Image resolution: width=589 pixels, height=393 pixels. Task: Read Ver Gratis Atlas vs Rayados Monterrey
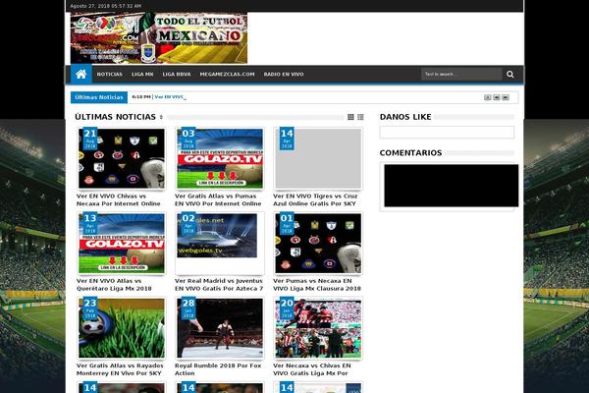[120, 369]
